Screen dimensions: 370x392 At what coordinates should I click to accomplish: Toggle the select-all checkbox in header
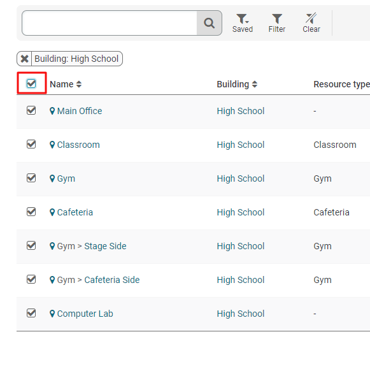(31, 83)
